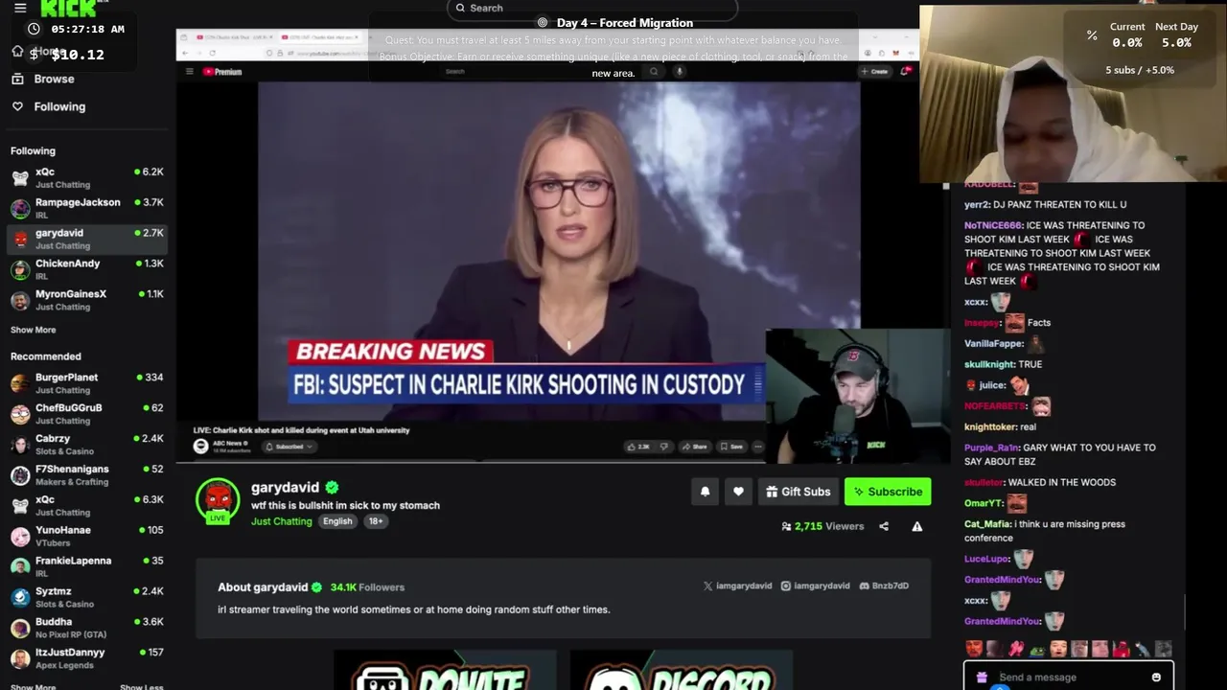Click the report warning triangle icon

pyautogui.click(x=916, y=526)
